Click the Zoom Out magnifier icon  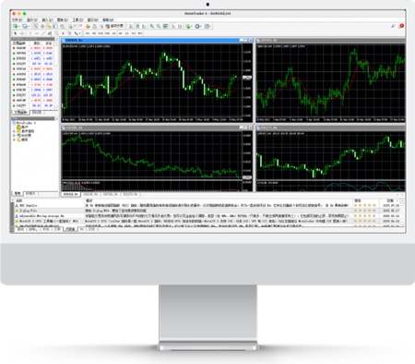[159, 26]
